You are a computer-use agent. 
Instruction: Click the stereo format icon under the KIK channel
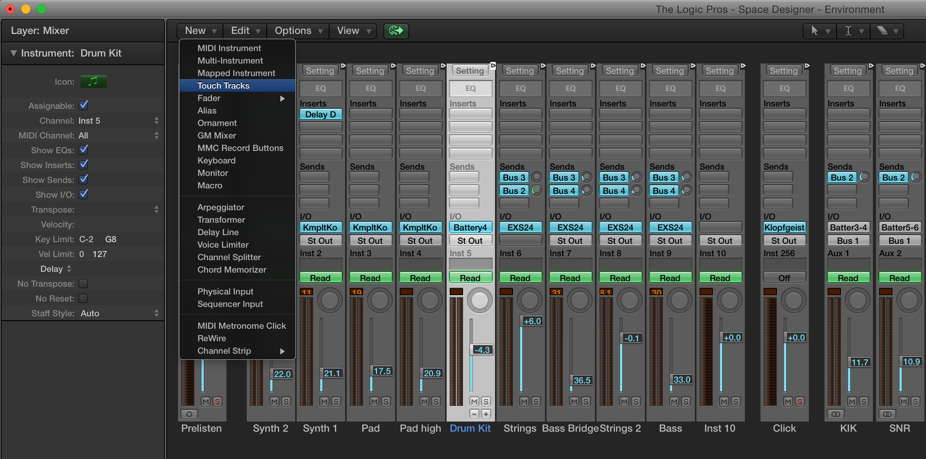835,415
